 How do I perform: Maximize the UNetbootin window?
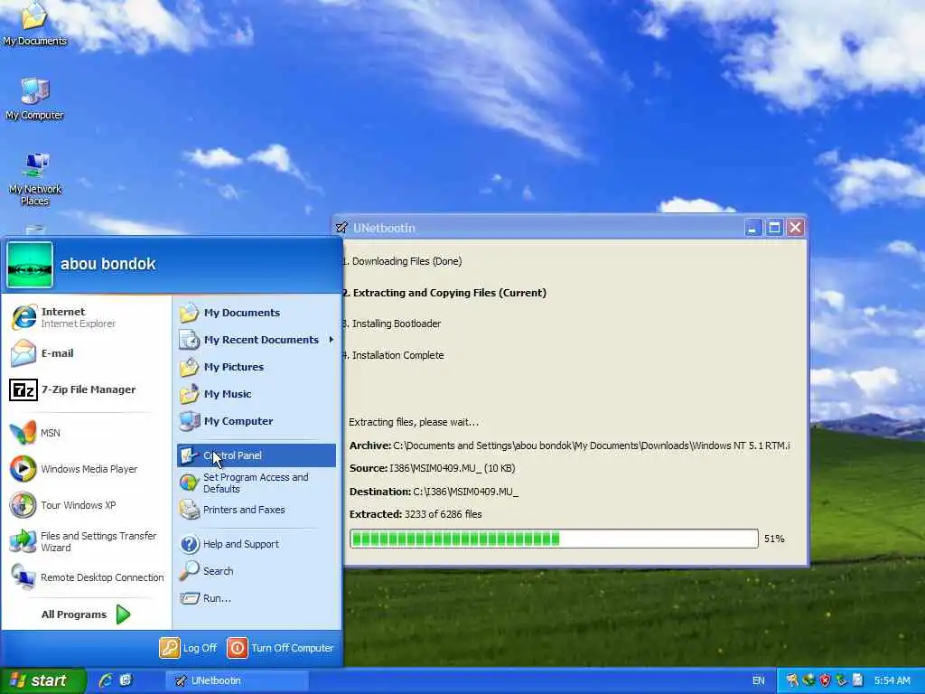774,228
